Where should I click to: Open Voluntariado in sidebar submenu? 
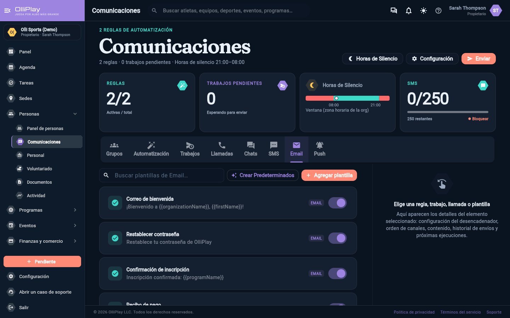(47, 169)
